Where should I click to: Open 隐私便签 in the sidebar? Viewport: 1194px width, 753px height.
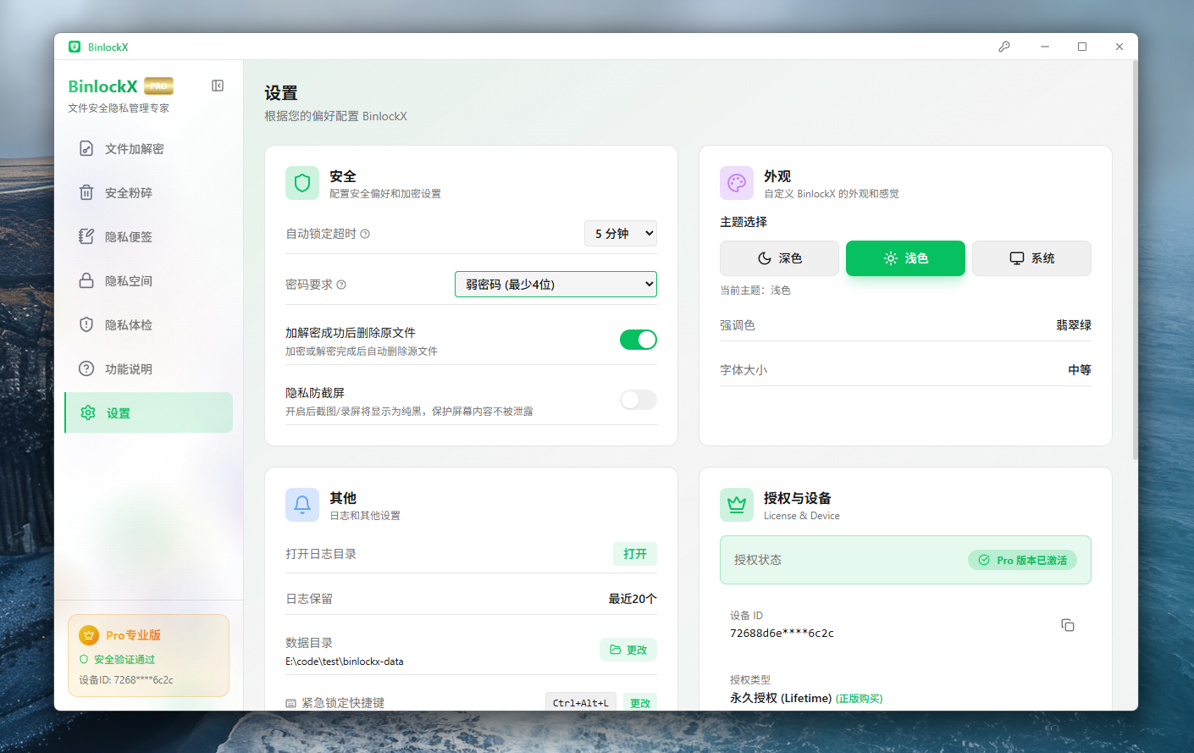[148, 237]
